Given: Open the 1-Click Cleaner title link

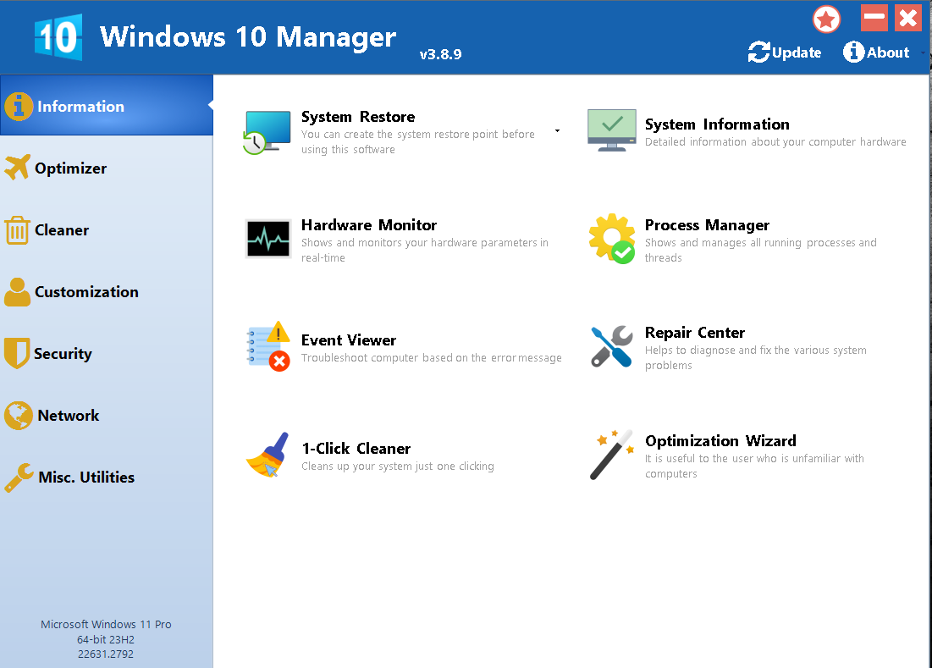Looking at the screenshot, I should (356, 448).
